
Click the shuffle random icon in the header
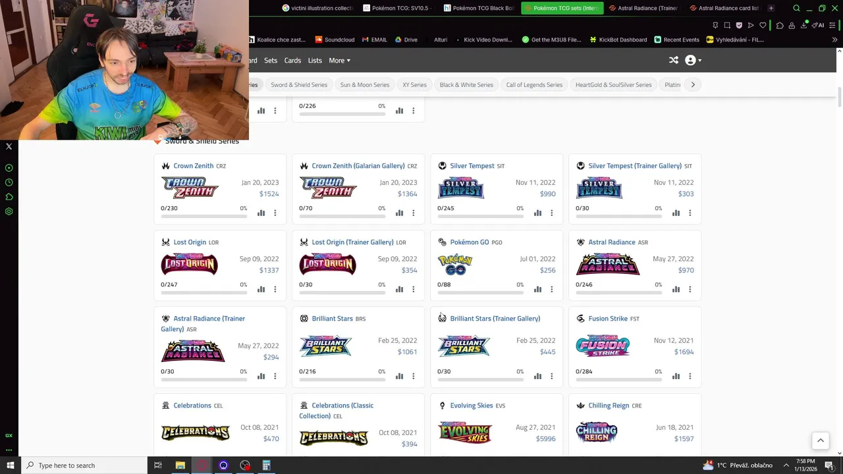[673, 60]
